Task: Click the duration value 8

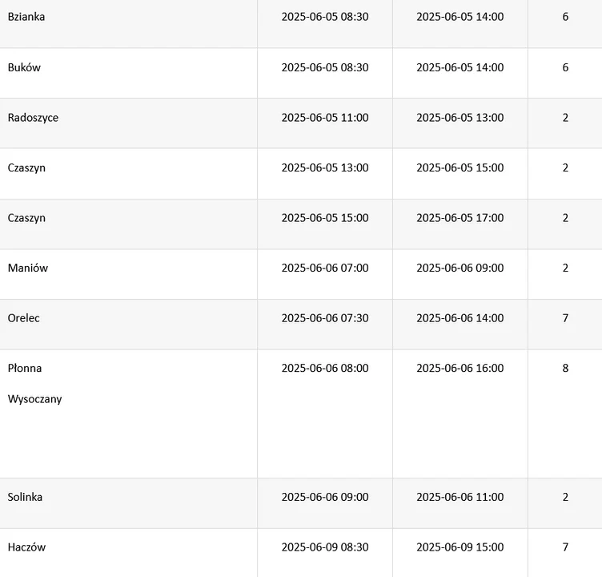Action: coord(565,369)
